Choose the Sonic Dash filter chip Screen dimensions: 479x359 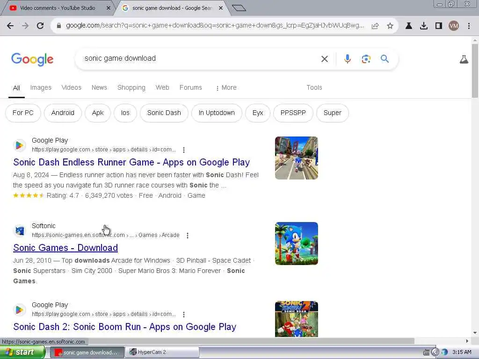164,113
